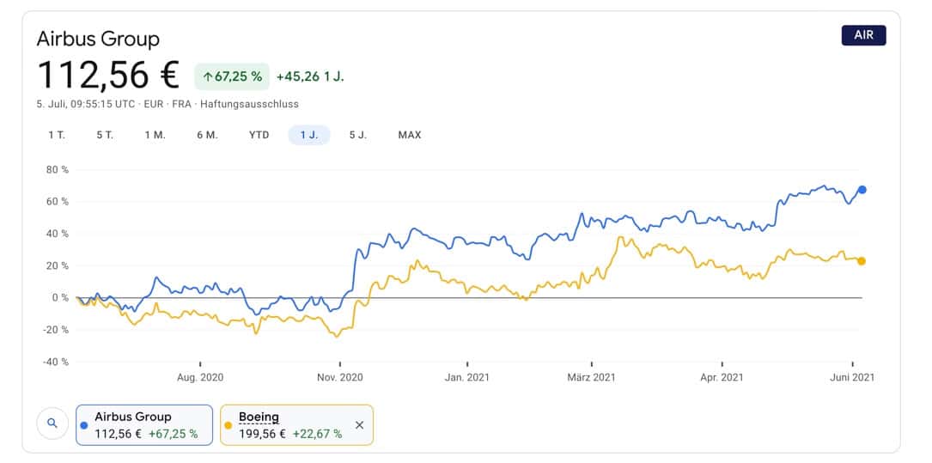The height and width of the screenshot is (463, 932).
Task: Select the 5 T. time range
Action: (105, 135)
